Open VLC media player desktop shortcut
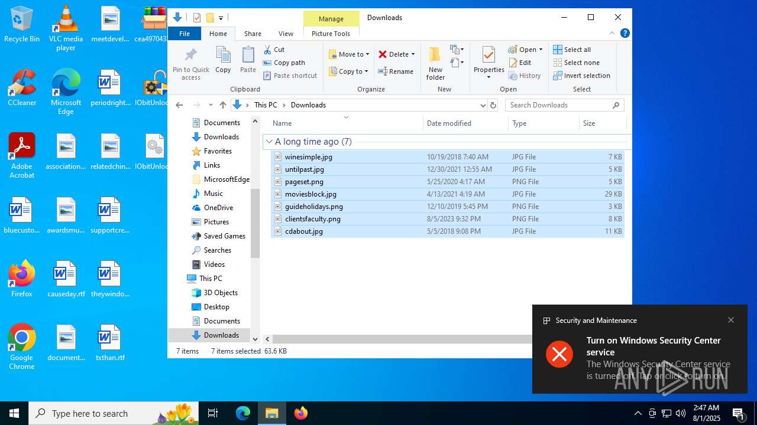 click(x=66, y=28)
